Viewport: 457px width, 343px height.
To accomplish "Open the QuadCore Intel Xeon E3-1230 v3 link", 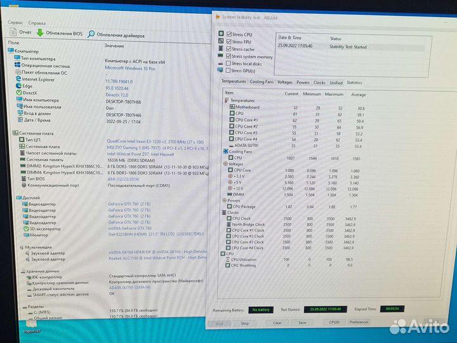I will pyautogui.click(x=156, y=142).
